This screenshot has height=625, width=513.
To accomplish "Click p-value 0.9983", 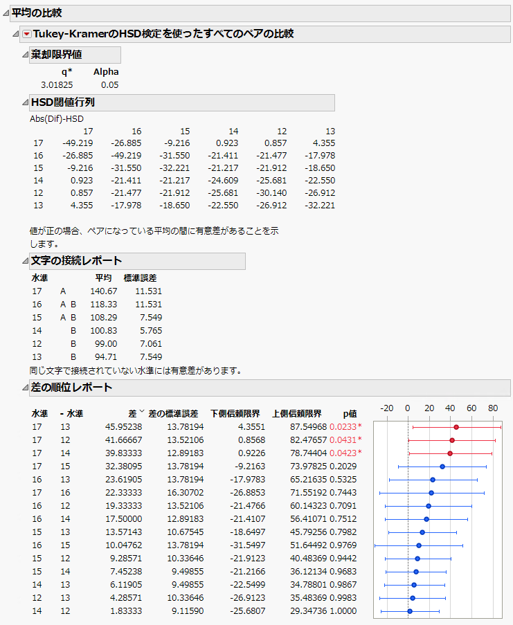I will pyautogui.click(x=343, y=598).
